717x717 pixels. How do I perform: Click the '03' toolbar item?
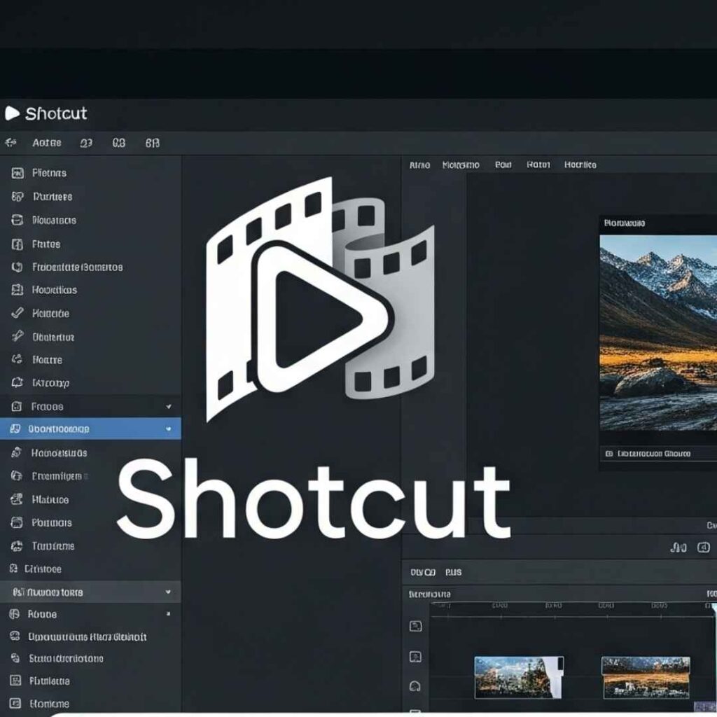[x=118, y=143]
